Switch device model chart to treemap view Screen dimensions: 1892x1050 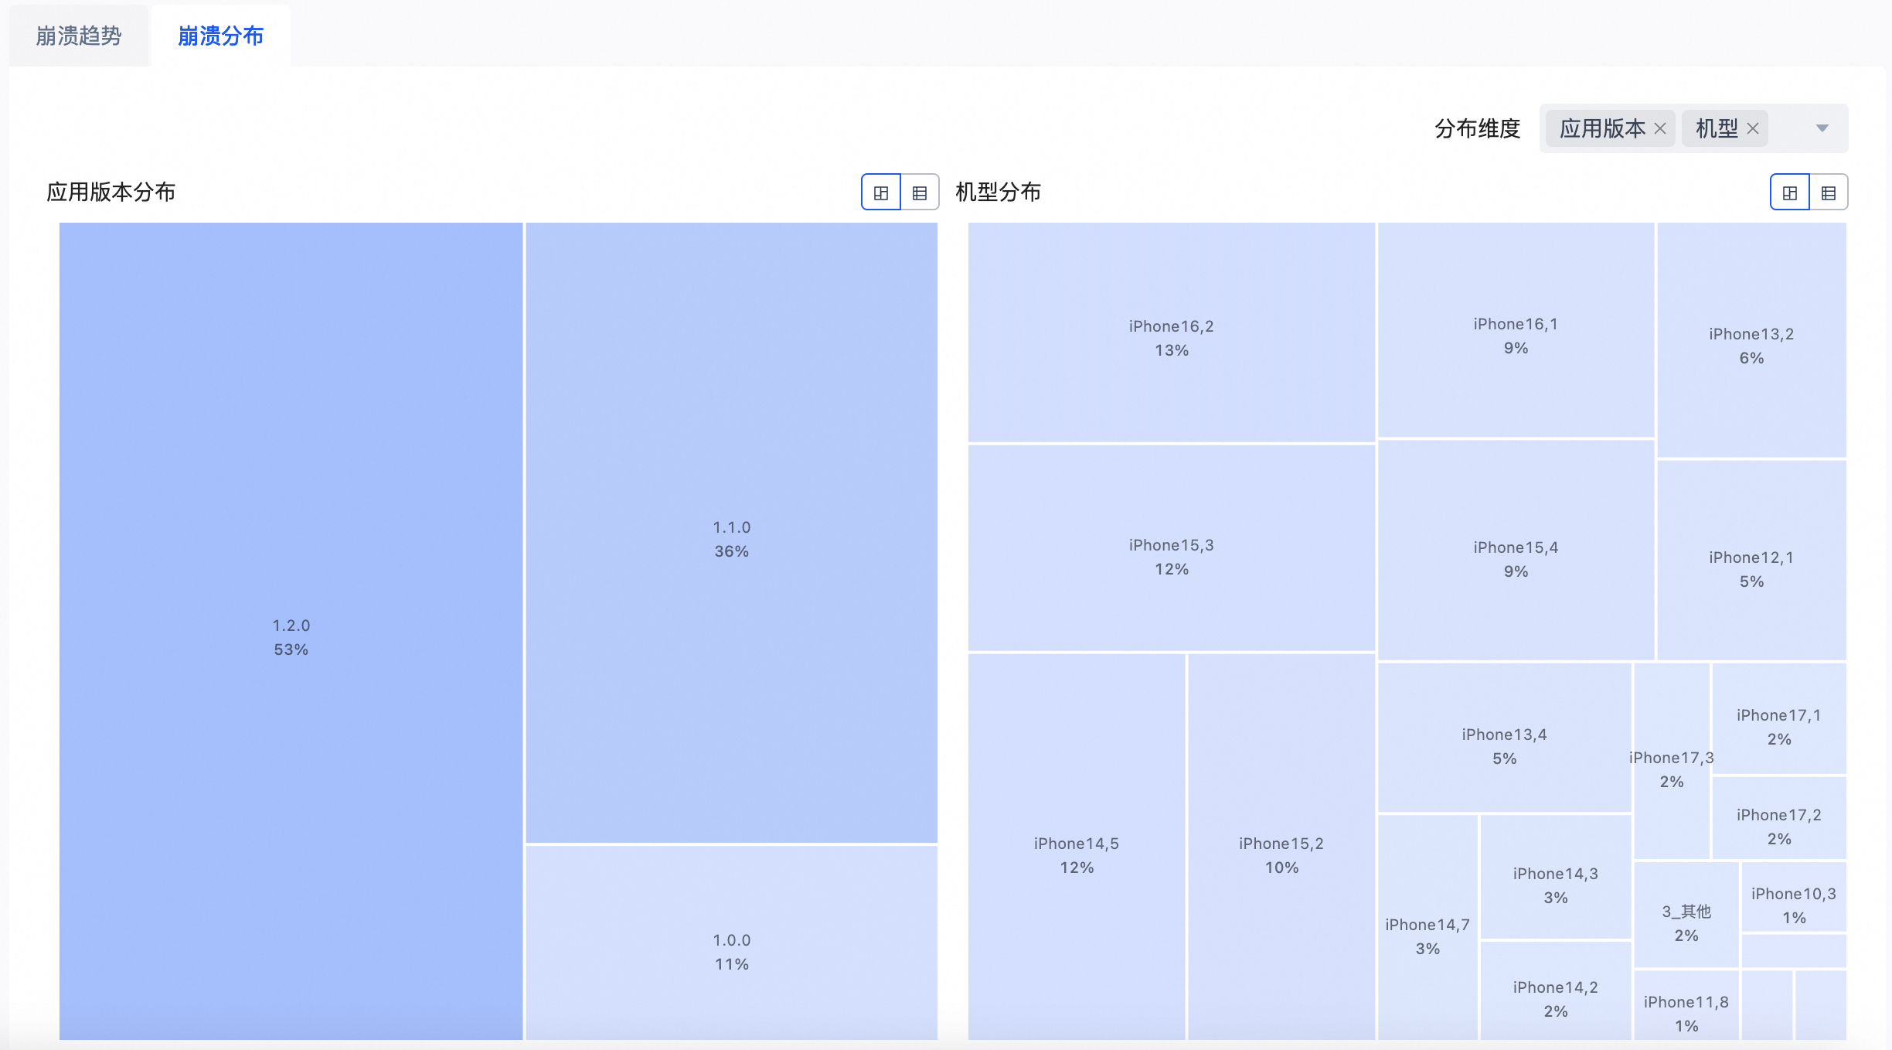pyautogui.click(x=1790, y=193)
